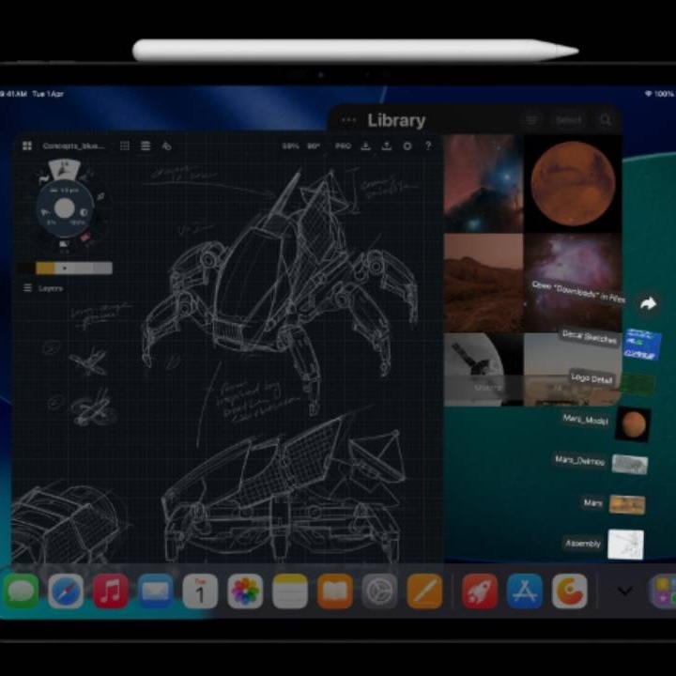This screenshot has width=676, height=676.
Task: Click the Library search magnifier icon
Action: 606,120
